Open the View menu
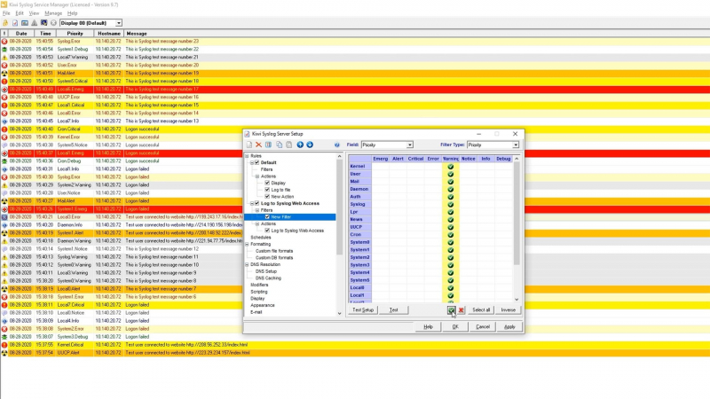 [x=34, y=13]
